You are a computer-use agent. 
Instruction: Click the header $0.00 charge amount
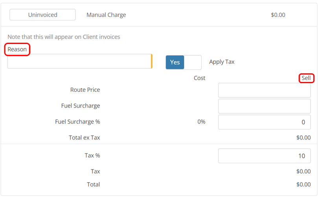(x=278, y=15)
